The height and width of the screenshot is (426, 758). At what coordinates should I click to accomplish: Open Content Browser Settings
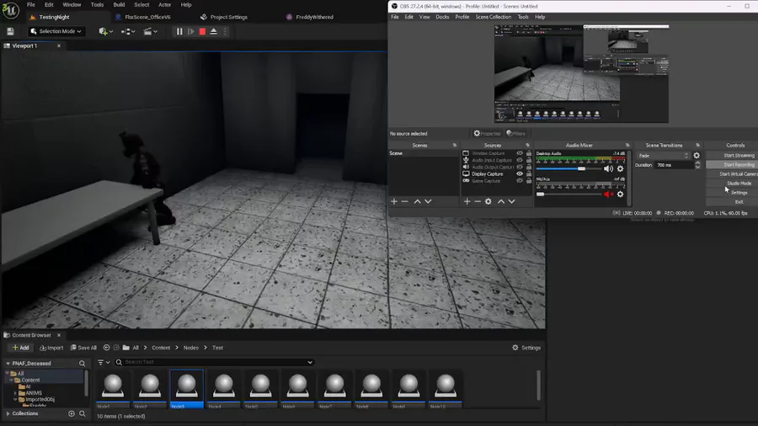click(x=526, y=348)
